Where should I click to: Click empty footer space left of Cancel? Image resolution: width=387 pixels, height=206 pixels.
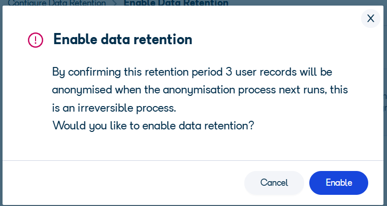[x=123, y=183]
